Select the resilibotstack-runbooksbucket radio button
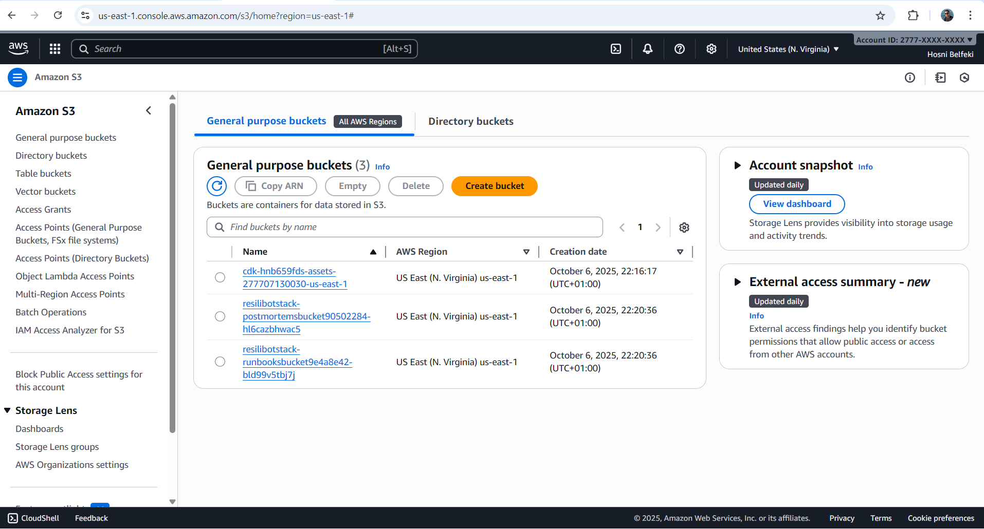The image size is (984, 529). (220, 362)
